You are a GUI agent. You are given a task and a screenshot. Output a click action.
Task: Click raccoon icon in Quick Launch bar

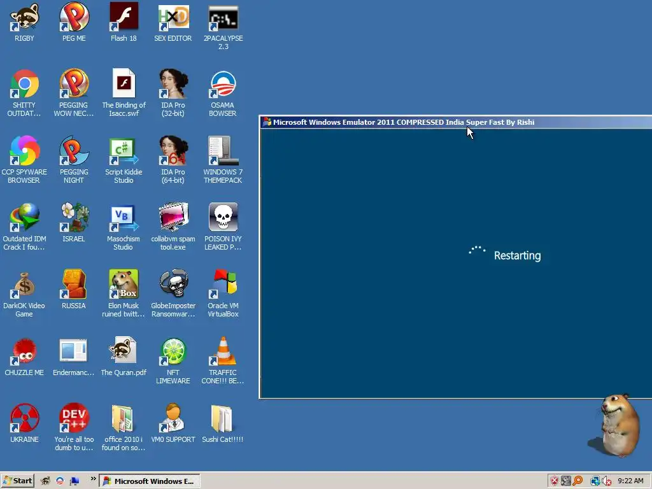click(45, 481)
